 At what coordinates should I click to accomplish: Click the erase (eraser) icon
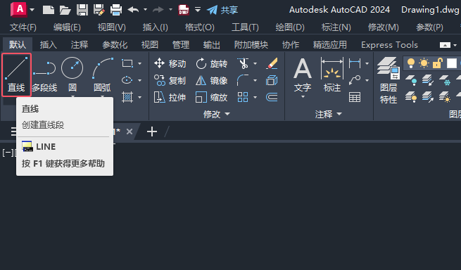(x=272, y=63)
